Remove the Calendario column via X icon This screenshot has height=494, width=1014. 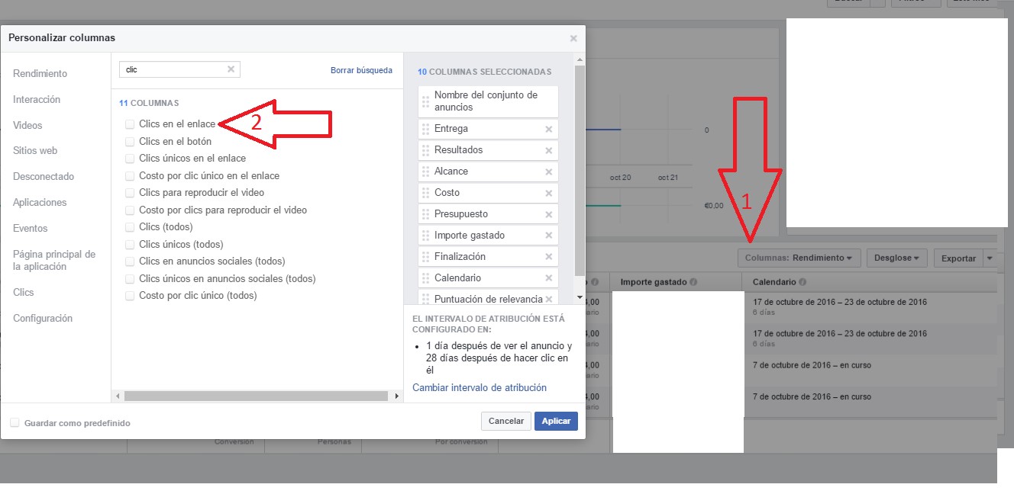click(x=548, y=278)
